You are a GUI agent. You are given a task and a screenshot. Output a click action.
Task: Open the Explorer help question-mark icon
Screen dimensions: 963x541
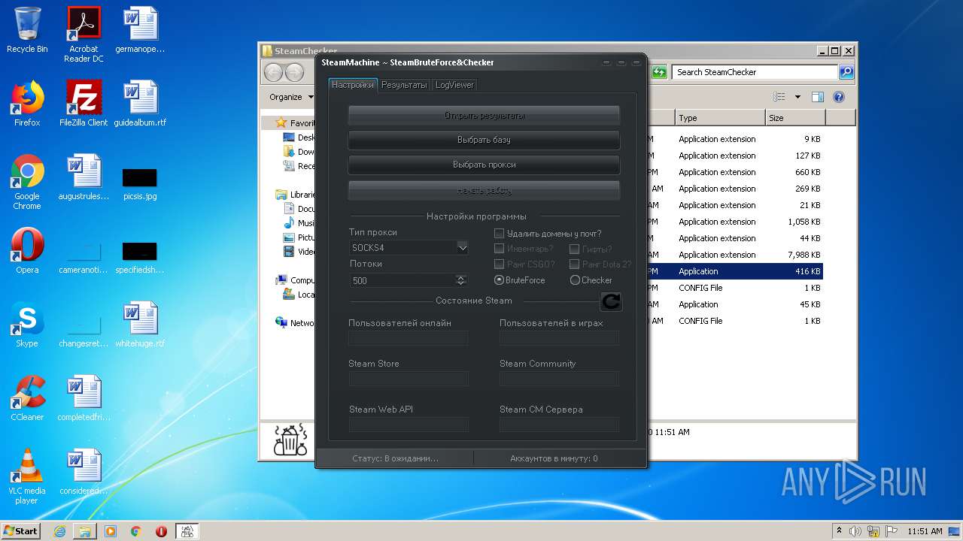(839, 97)
